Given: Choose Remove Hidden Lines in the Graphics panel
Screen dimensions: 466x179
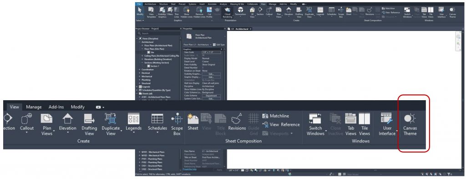Looking at the screenshot, I should point(199,12).
